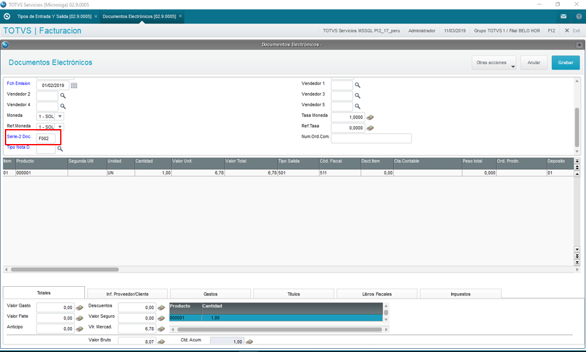Switch to Documentos Electrónicos module tab

point(139,17)
